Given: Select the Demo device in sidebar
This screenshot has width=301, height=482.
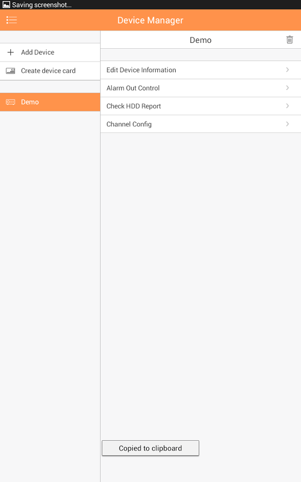Looking at the screenshot, I should 50,102.
